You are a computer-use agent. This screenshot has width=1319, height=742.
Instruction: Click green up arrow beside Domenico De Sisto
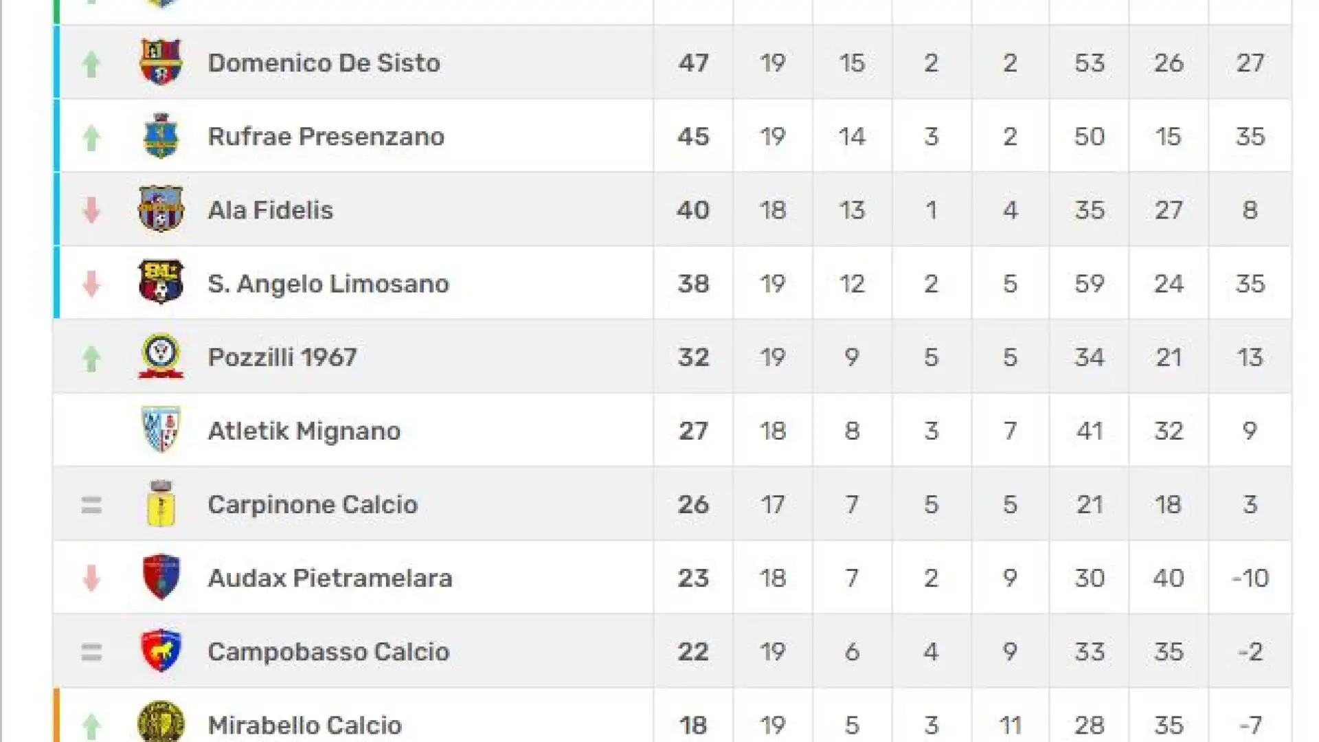click(x=91, y=64)
